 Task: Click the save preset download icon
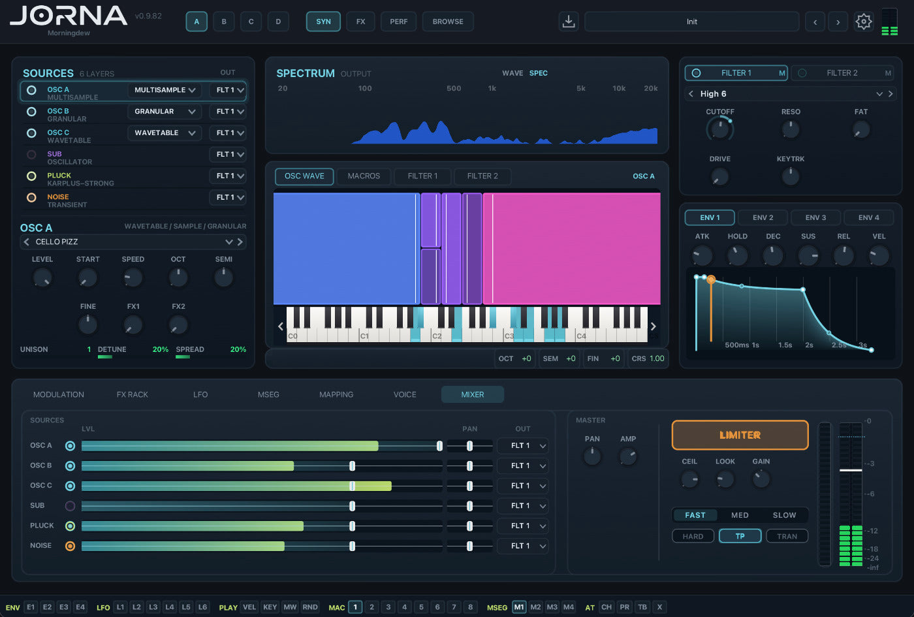click(569, 22)
